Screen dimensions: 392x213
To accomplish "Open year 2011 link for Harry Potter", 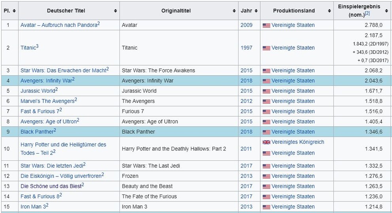I will [246, 149].
